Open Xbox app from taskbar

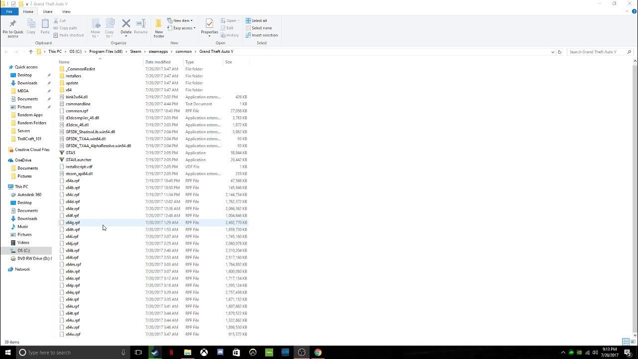(204, 353)
